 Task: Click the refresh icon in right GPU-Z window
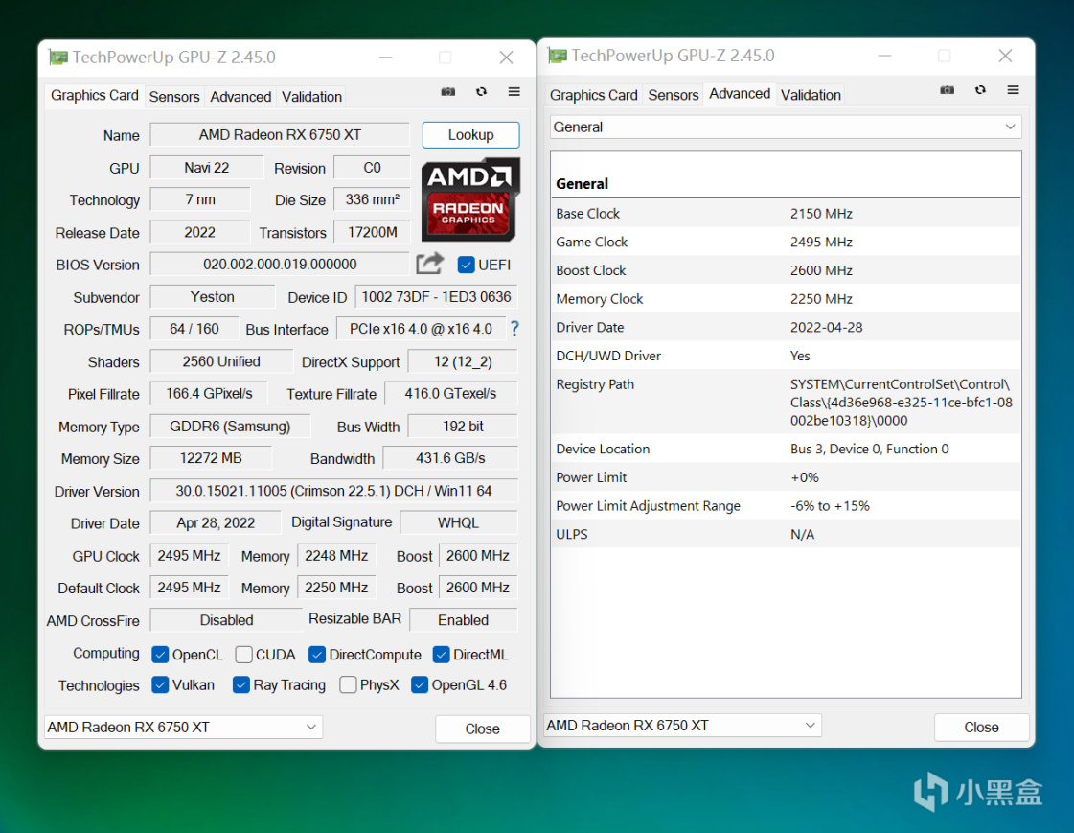pyautogui.click(x=981, y=90)
